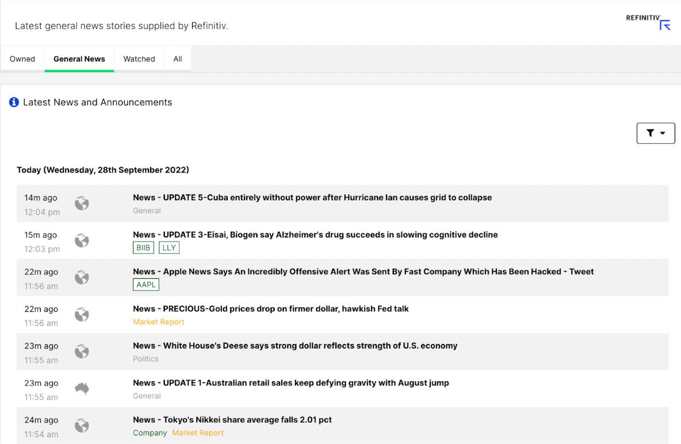The width and height of the screenshot is (681, 444).
Task: Click the AAPL ticker tag
Action: click(x=146, y=285)
